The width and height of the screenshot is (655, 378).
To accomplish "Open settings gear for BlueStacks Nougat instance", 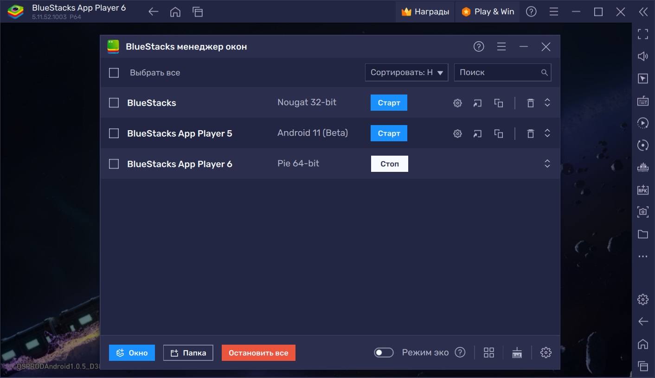I will click(457, 103).
